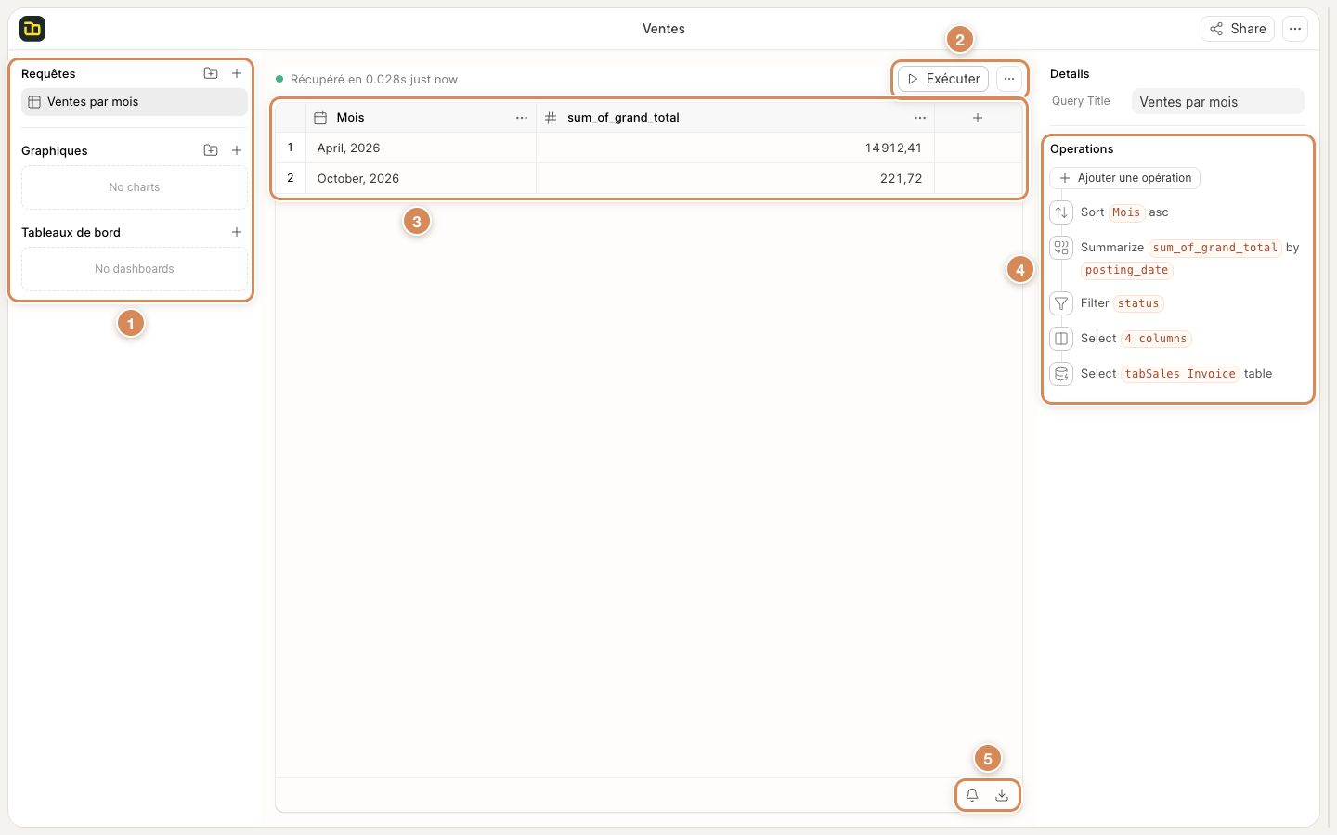Viewport: 1337px width, 835px height.
Task: Click the download results icon
Action: [1002, 795]
